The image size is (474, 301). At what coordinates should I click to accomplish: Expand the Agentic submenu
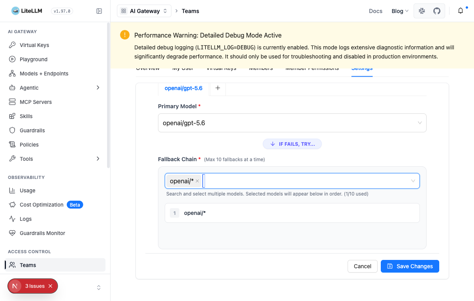(x=98, y=88)
